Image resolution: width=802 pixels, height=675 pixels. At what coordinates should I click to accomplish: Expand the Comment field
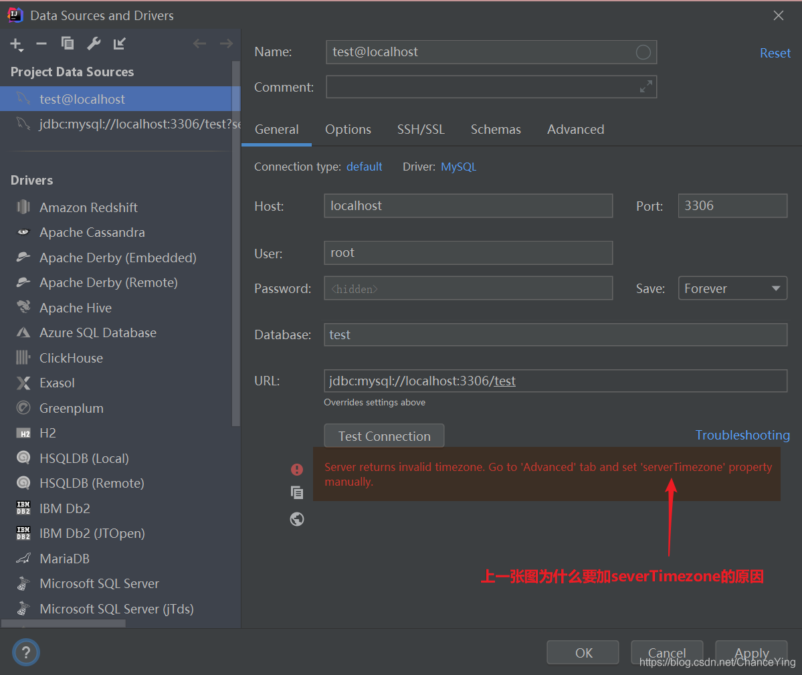pos(645,87)
